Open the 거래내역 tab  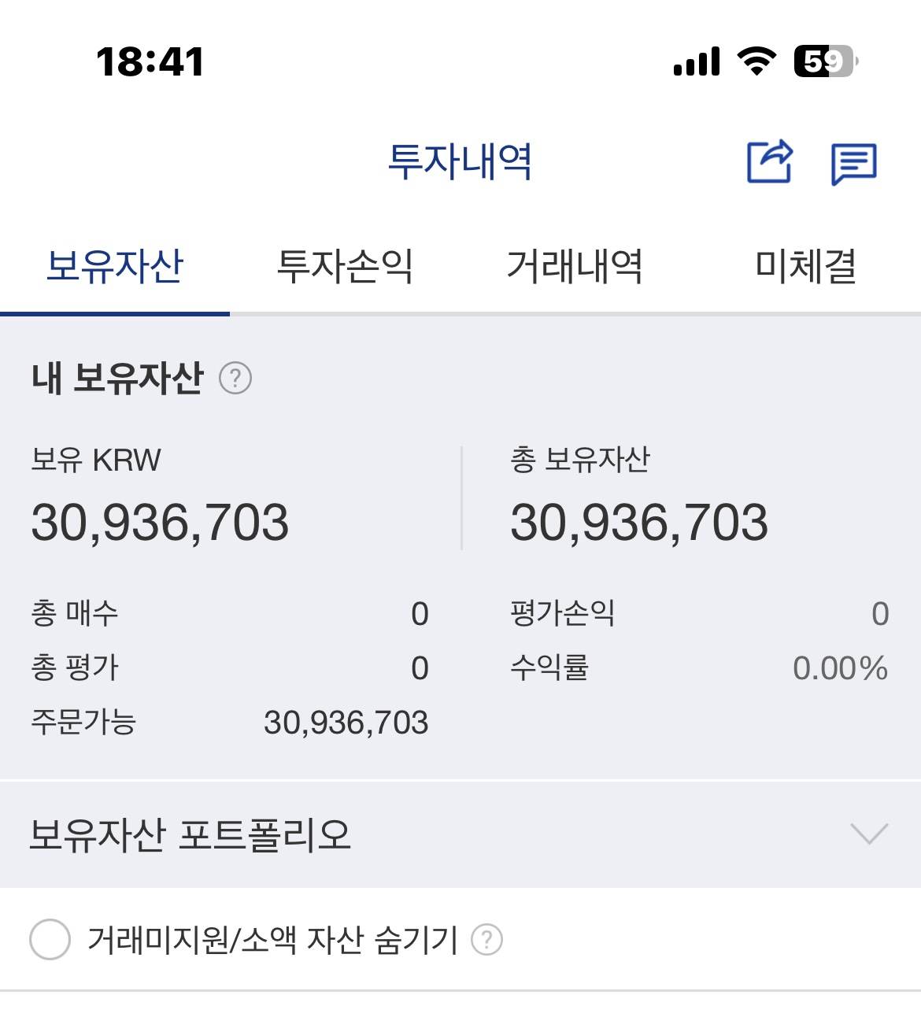click(575, 266)
